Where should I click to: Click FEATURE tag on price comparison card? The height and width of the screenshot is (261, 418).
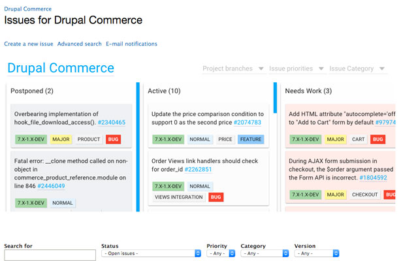[251, 139]
